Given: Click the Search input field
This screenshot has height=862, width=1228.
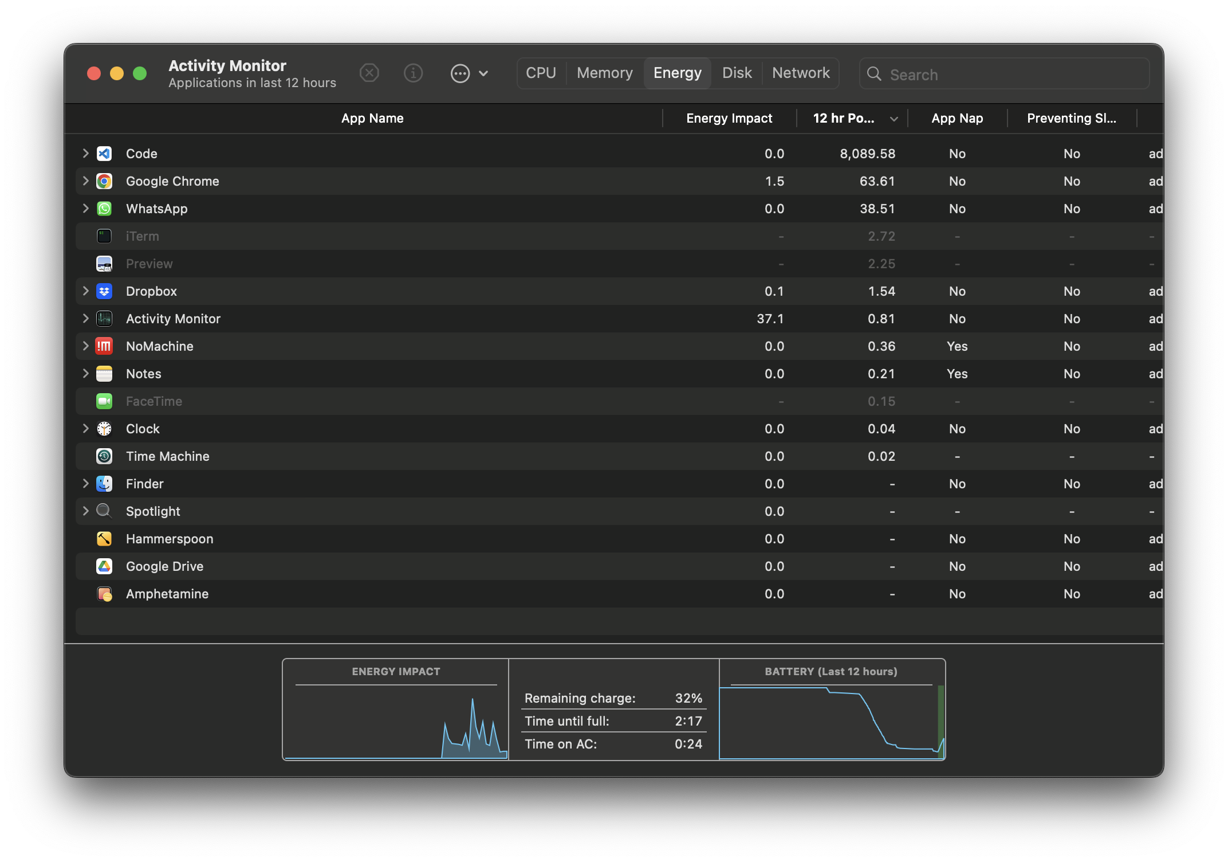Looking at the screenshot, I should [1004, 74].
